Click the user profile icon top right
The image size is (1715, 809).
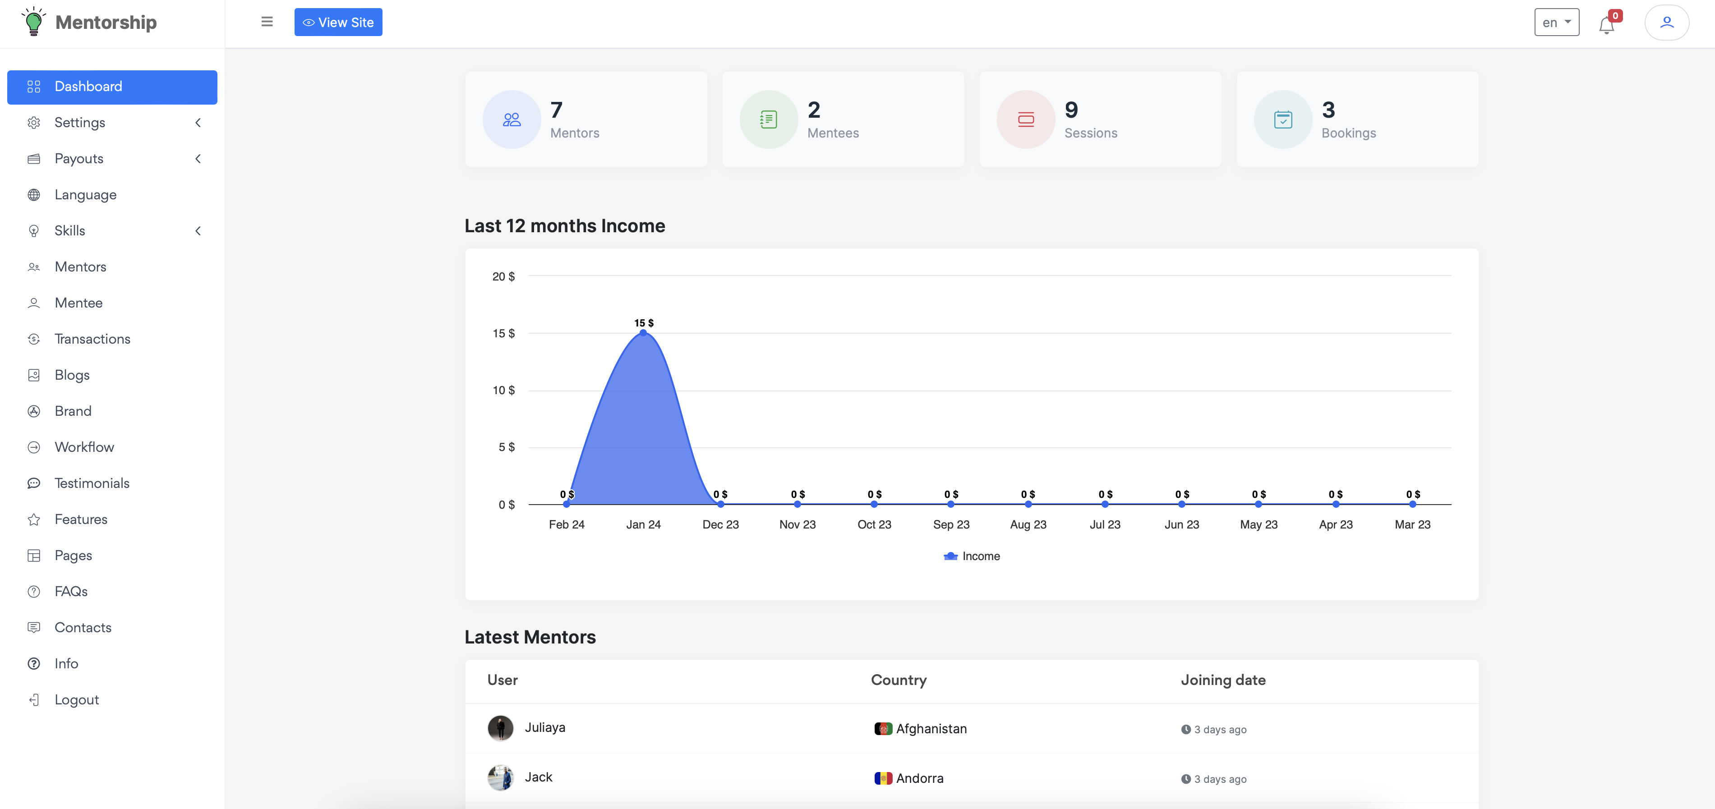pyautogui.click(x=1667, y=21)
